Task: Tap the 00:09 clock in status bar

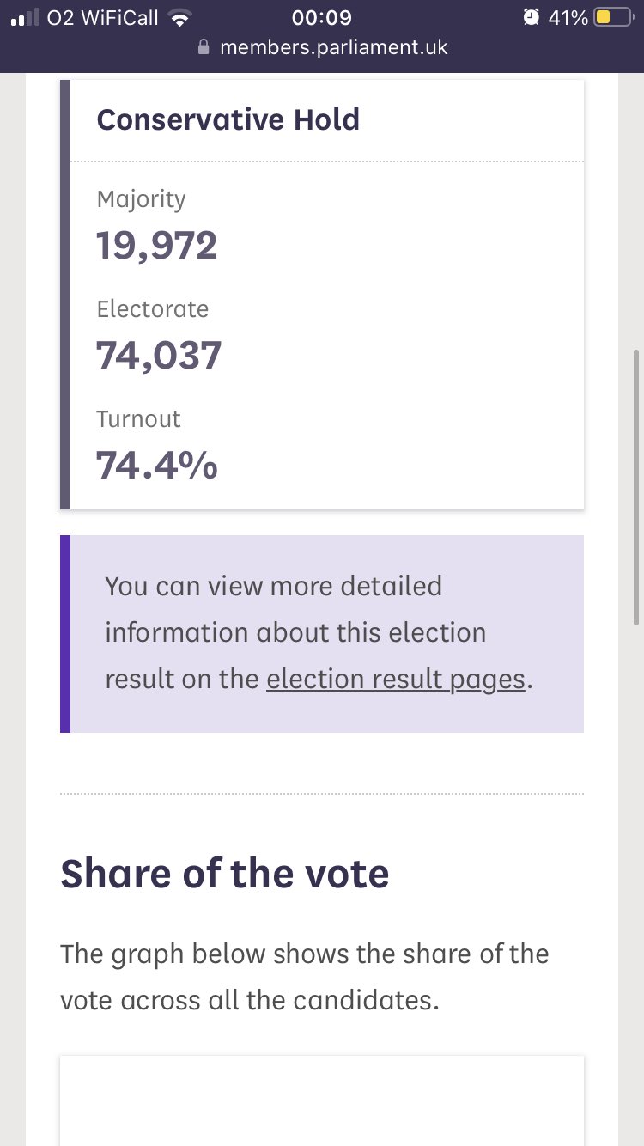Action: 322,17
